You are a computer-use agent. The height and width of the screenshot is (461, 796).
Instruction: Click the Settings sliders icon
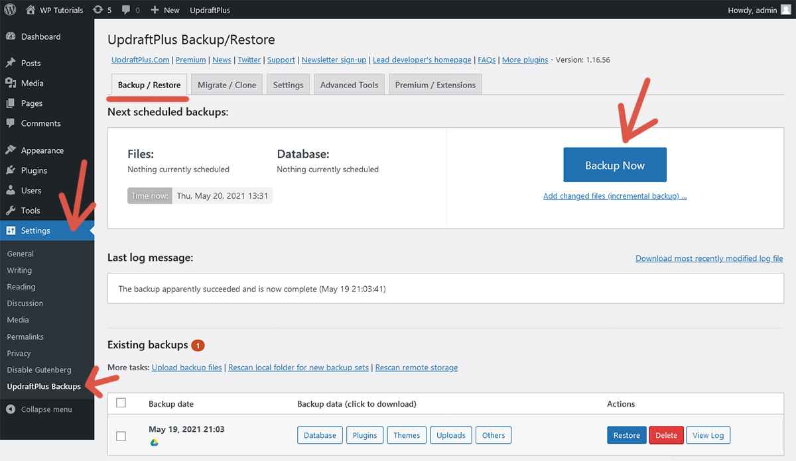click(11, 230)
